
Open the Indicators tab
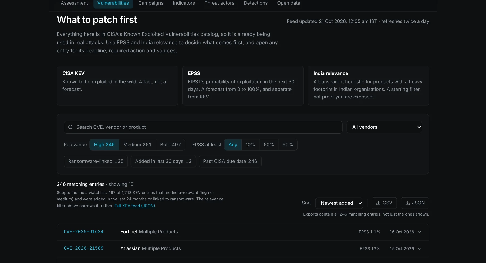pos(184,3)
